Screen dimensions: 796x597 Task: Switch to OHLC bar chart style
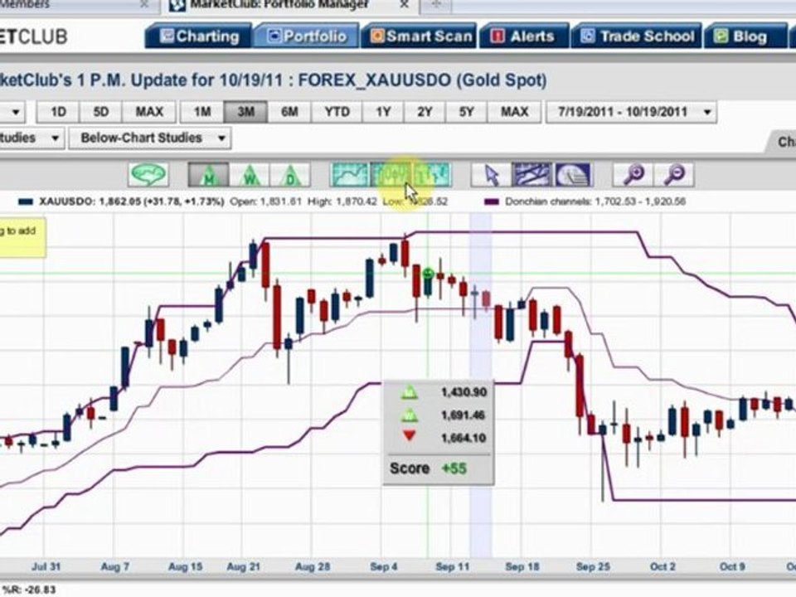(x=431, y=175)
